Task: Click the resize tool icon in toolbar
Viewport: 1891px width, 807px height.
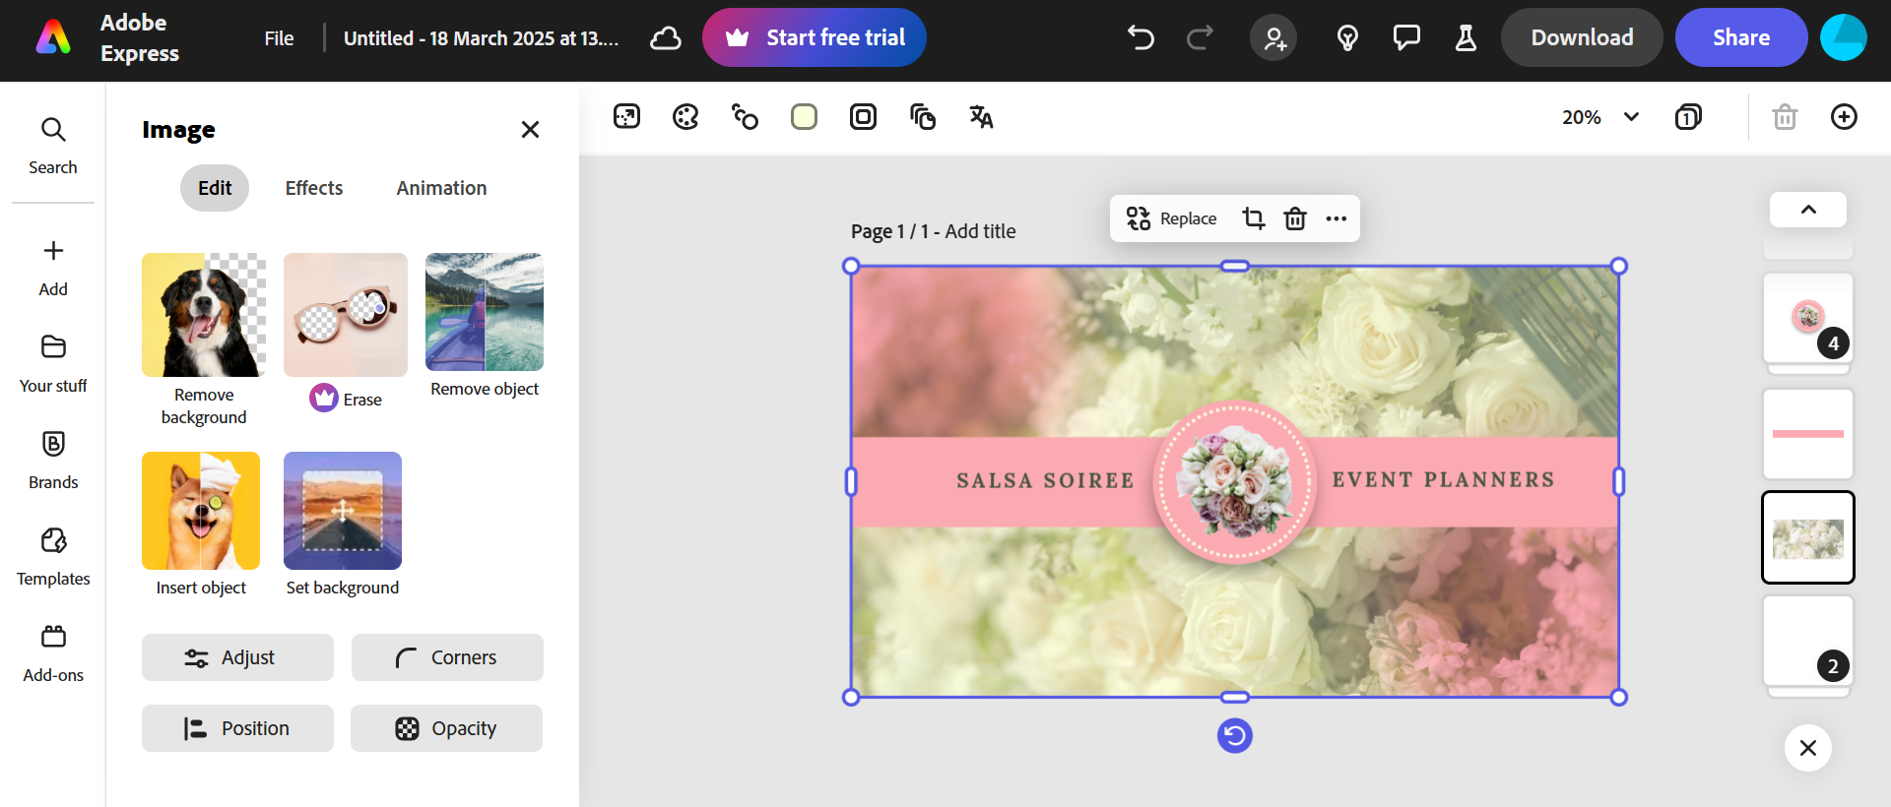Action: tap(626, 117)
